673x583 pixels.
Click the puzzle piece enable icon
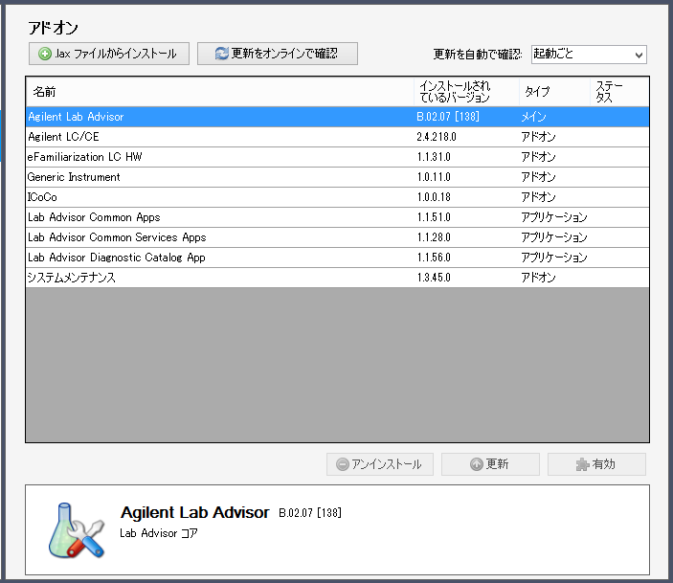(x=583, y=465)
